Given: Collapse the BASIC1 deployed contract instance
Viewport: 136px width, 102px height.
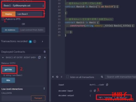Looking at the screenshot, I should [3, 58].
